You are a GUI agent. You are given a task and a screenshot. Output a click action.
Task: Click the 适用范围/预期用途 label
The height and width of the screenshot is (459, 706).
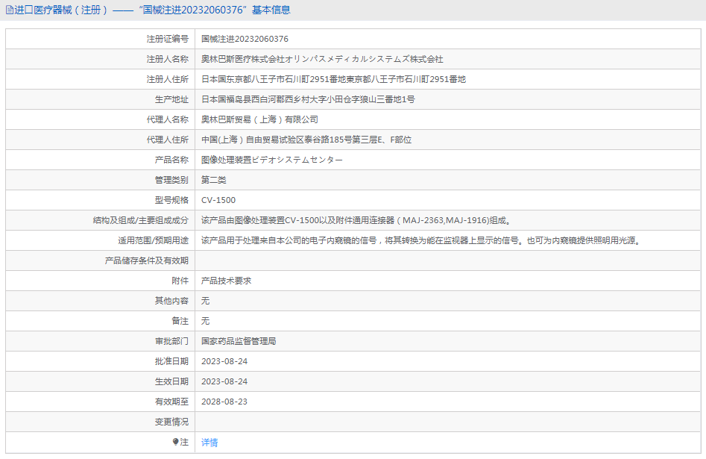(153, 241)
